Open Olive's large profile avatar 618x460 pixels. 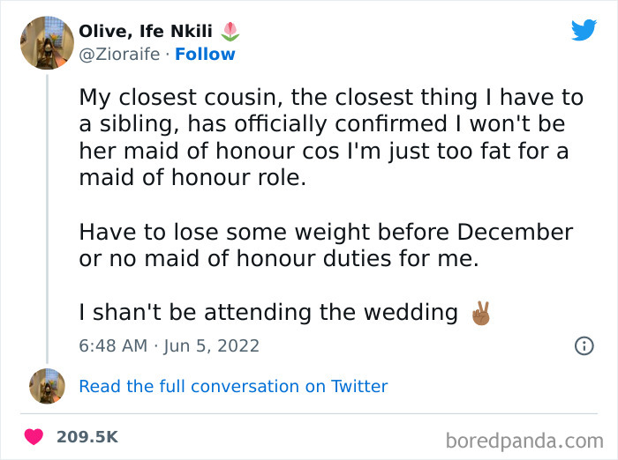47,41
